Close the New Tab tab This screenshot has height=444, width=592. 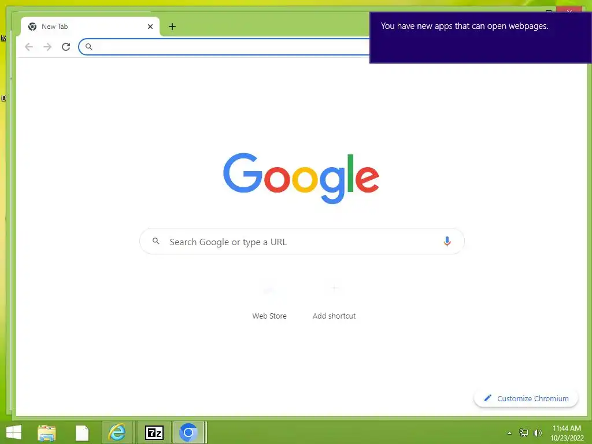pyautogui.click(x=150, y=27)
